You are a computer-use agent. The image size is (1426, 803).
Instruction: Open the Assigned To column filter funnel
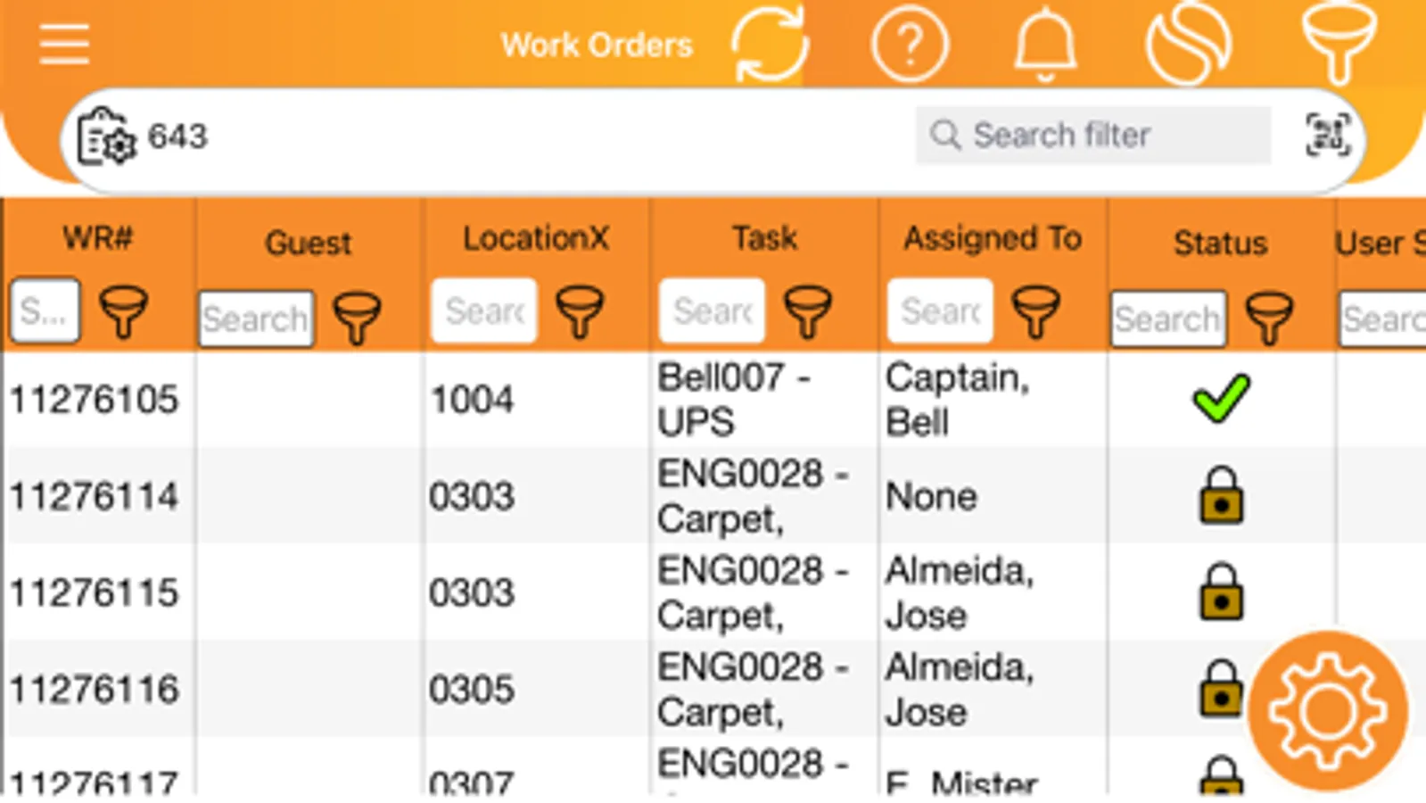coord(1036,311)
